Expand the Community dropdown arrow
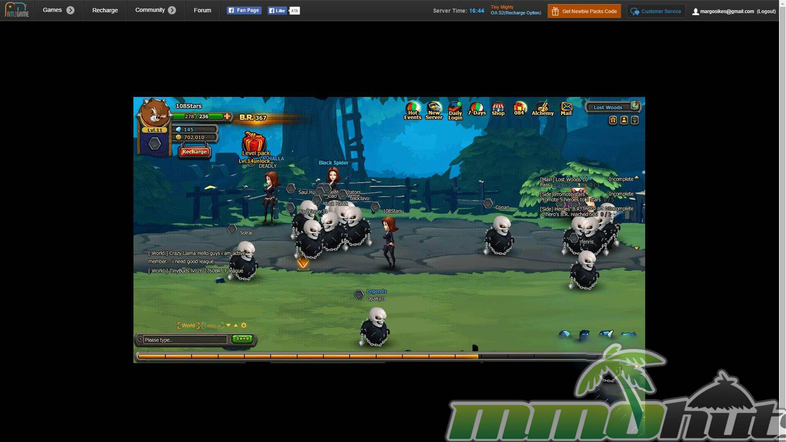The height and width of the screenshot is (442, 786). tap(172, 10)
